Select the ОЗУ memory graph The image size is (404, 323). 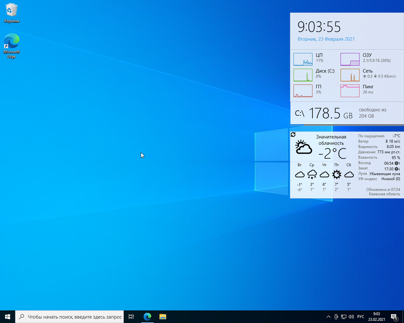350,59
